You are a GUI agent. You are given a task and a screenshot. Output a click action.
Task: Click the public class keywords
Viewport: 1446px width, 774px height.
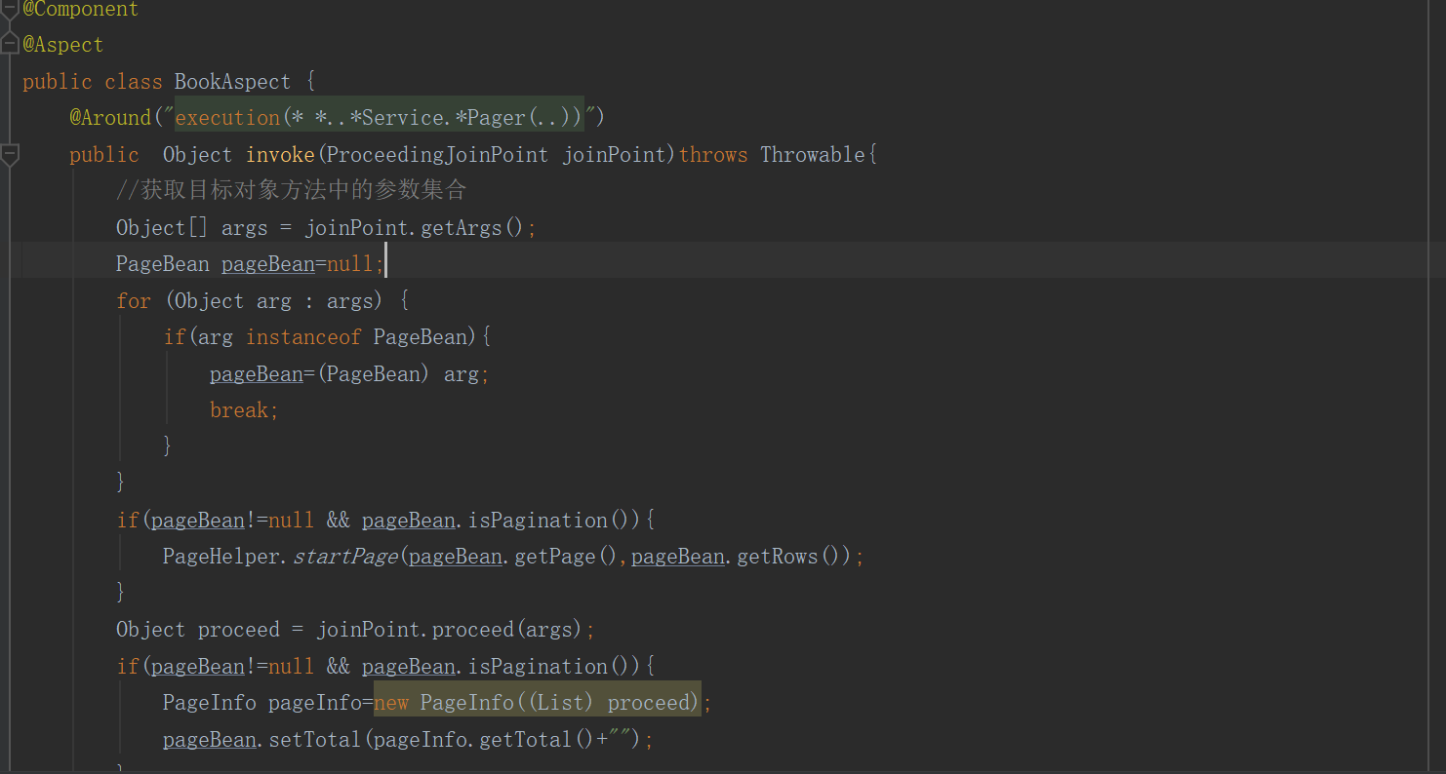93,82
